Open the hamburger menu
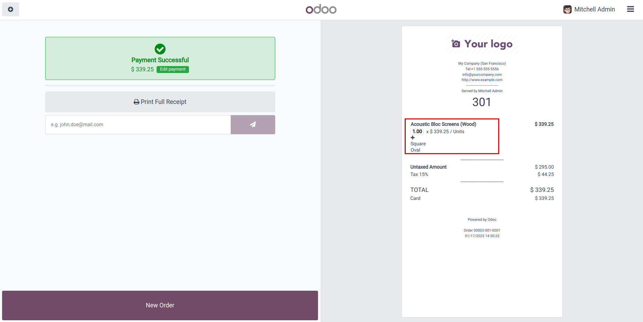 pos(630,9)
